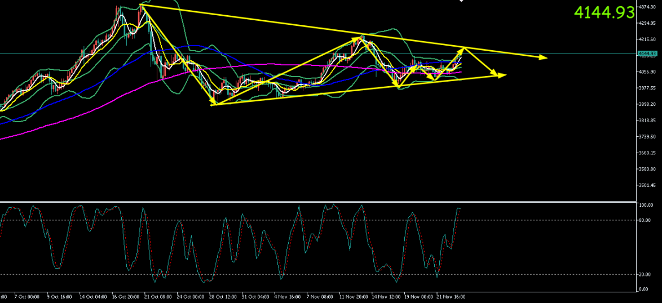Click the oscillator's 100.00 scale label

[x=645, y=205]
